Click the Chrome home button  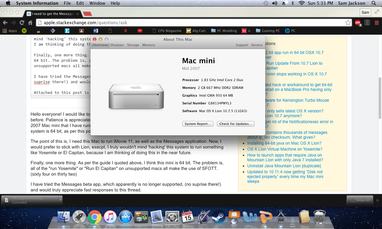[30, 22]
